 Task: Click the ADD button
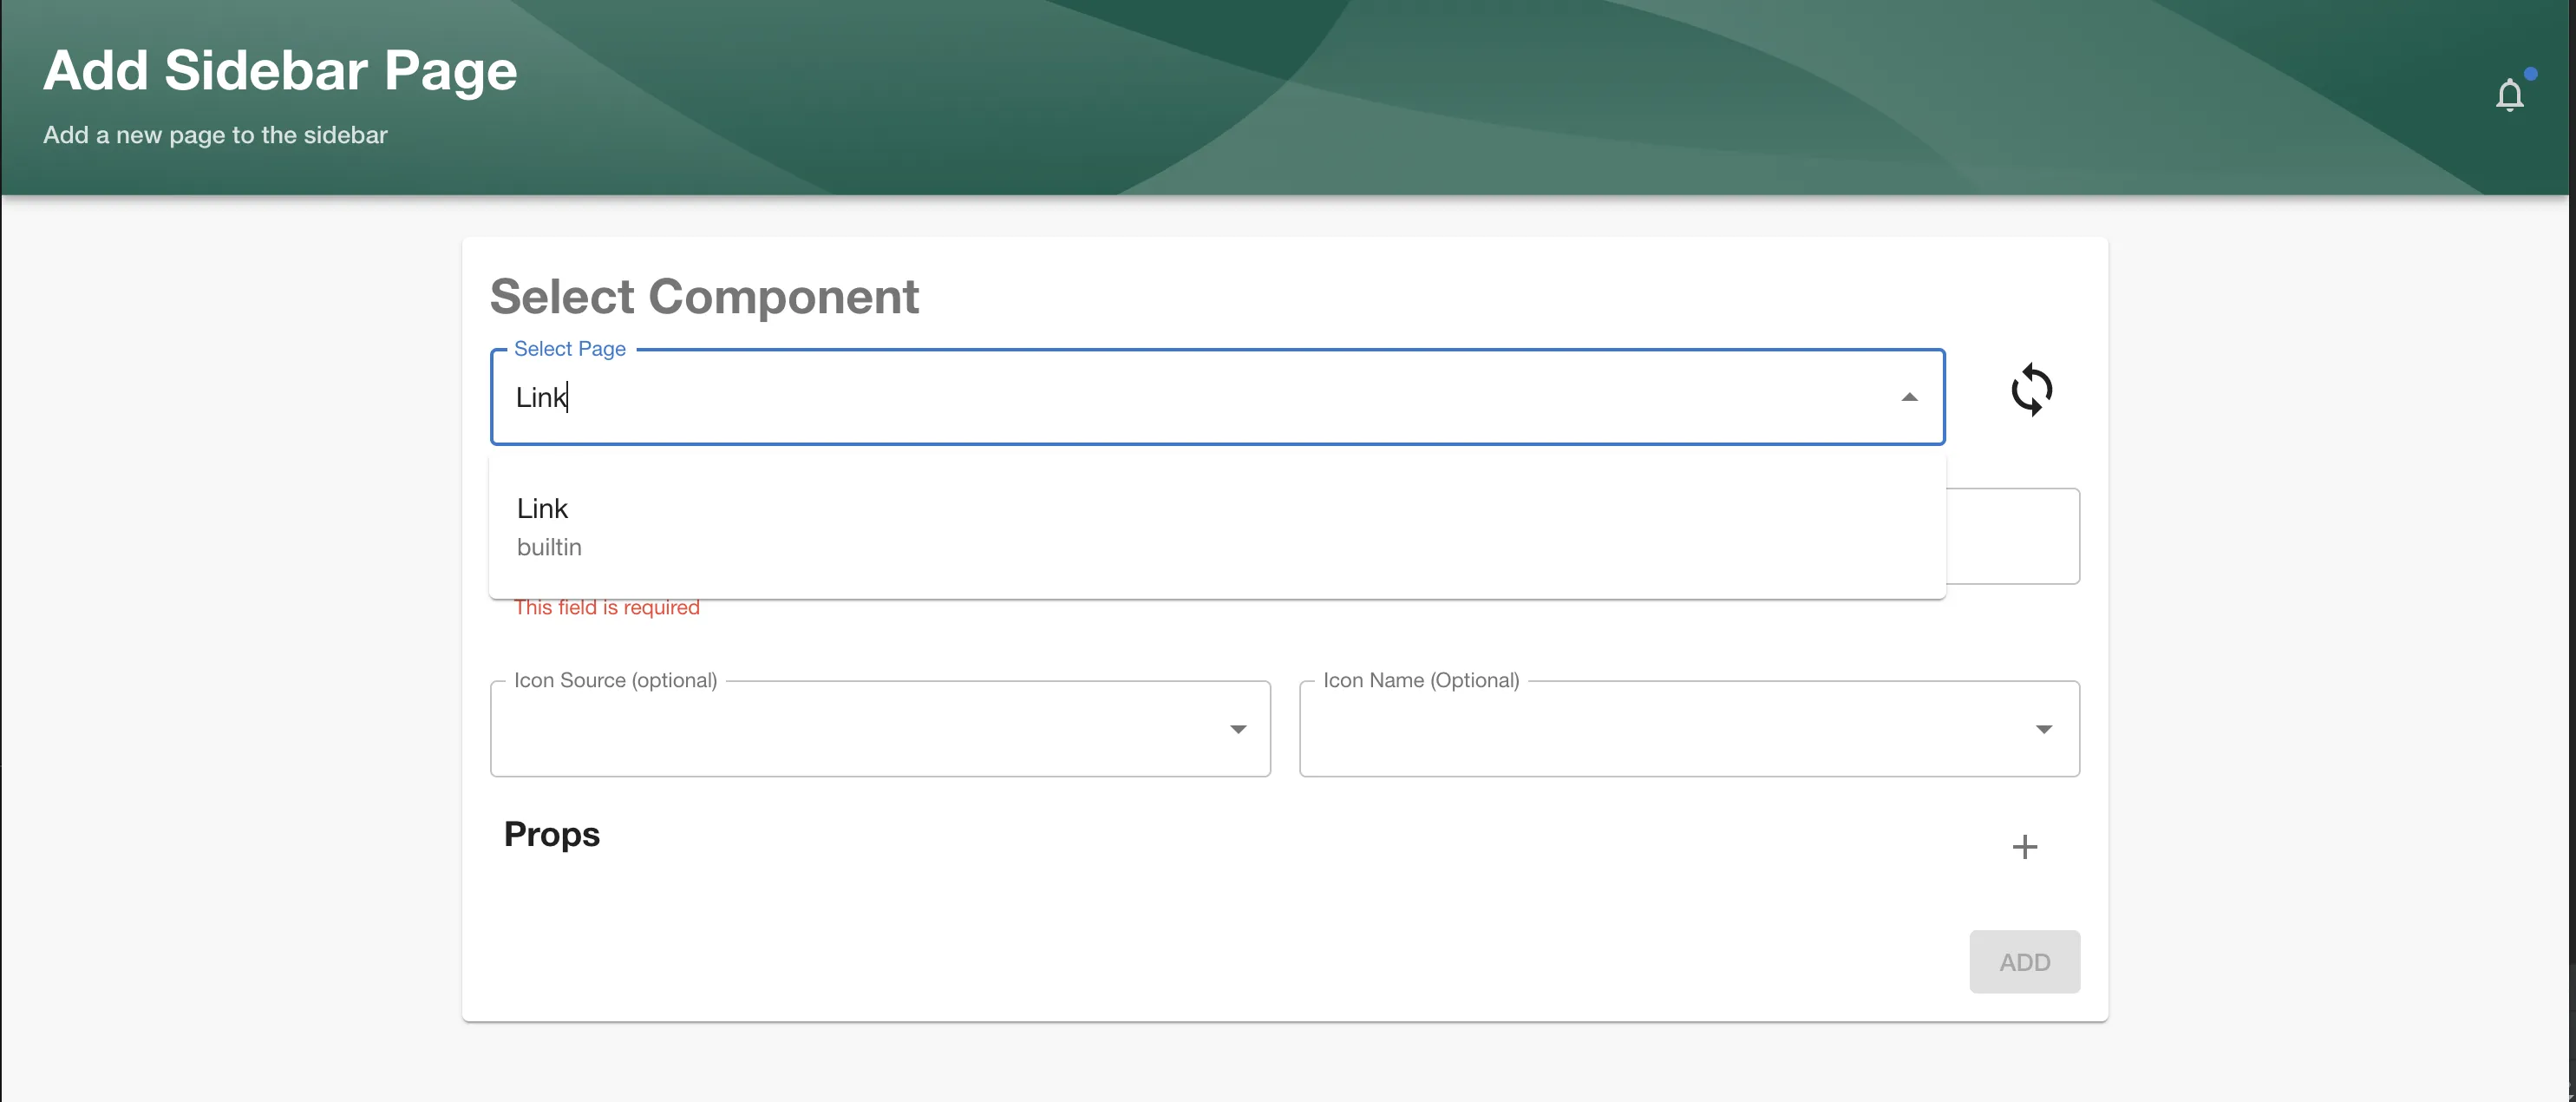(x=2024, y=961)
